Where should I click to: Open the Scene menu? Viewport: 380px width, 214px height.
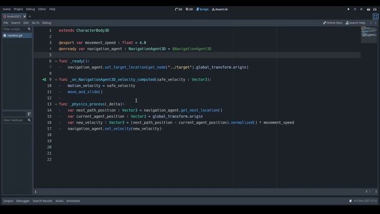click(7, 9)
